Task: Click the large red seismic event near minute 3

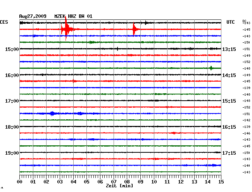Action: (x=66, y=29)
